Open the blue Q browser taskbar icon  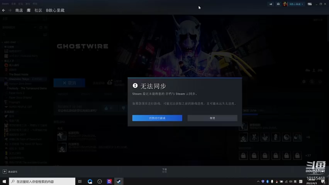tap(90, 181)
